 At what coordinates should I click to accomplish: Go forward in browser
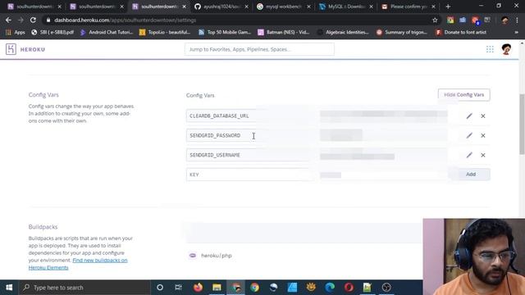21,20
